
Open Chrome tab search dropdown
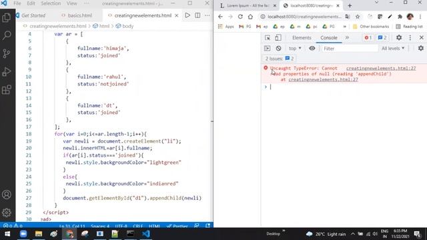point(376,3)
